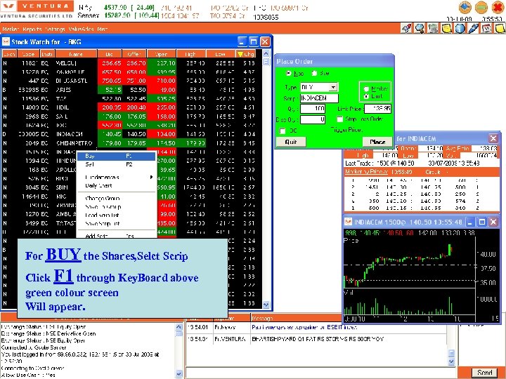Open the calendar icon in toolbar

coord(486,28)
